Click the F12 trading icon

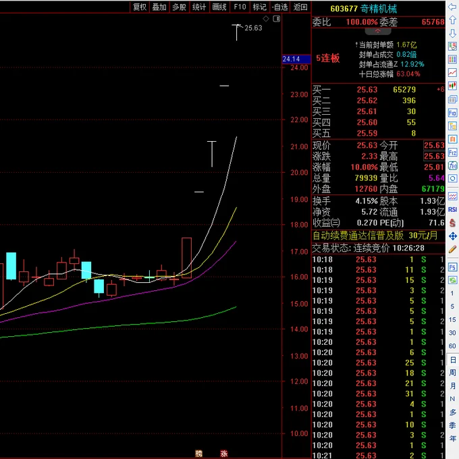tap(452, 153)
